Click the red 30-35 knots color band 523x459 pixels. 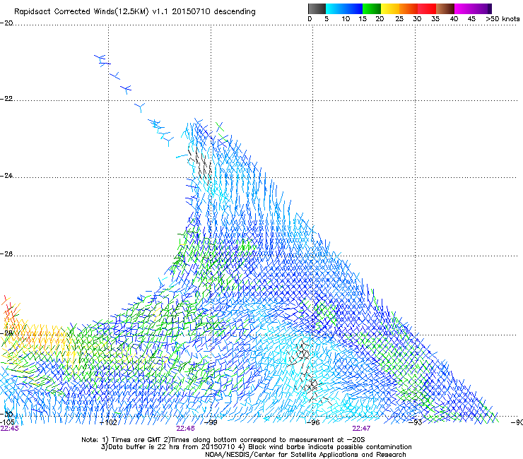[427, 8]
